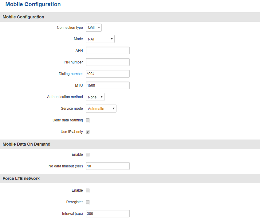The width and height of the screenshot is (260, 218).
Task: Click the Dialing number field
Action: [x=108, y=74]
